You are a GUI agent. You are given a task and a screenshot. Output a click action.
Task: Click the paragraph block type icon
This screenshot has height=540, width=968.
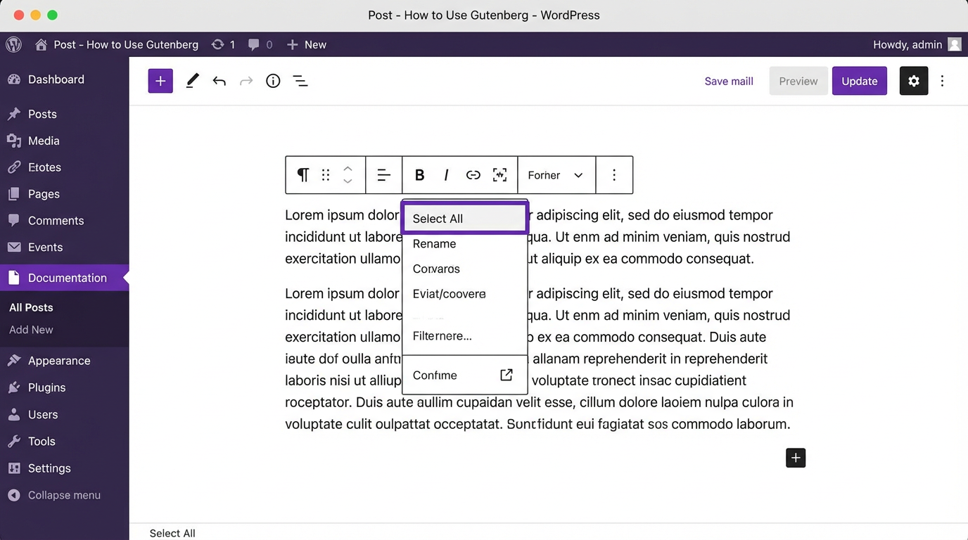pyautogui.click(x=302, y=174)
